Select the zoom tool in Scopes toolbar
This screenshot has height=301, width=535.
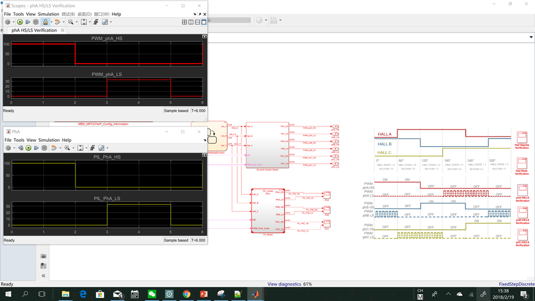point(71,22)
